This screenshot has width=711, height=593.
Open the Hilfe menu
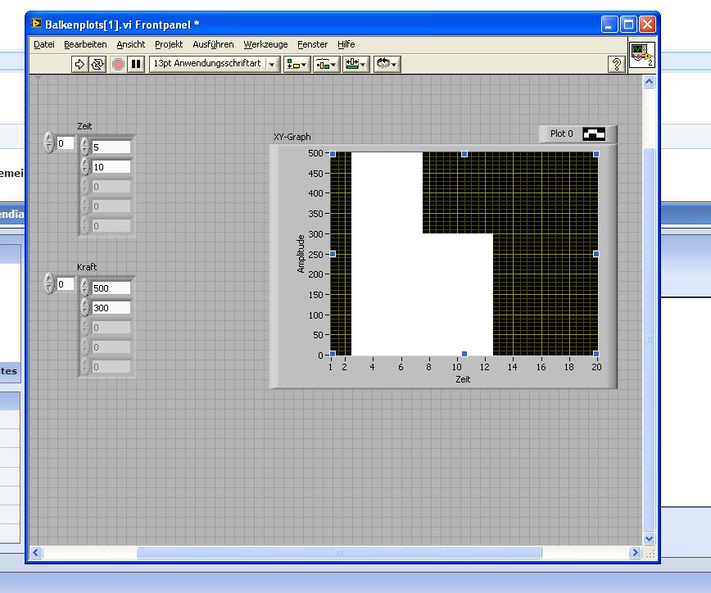click(x=346, y=44)
